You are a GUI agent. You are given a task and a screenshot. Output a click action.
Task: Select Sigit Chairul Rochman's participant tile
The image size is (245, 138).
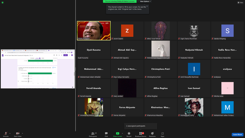(194, 31)
